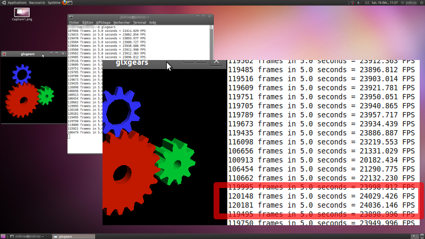Viewport: 425px width, 239px height.
Task: Open the Ubuntu logo main menu icon
Action: (4, 3)
